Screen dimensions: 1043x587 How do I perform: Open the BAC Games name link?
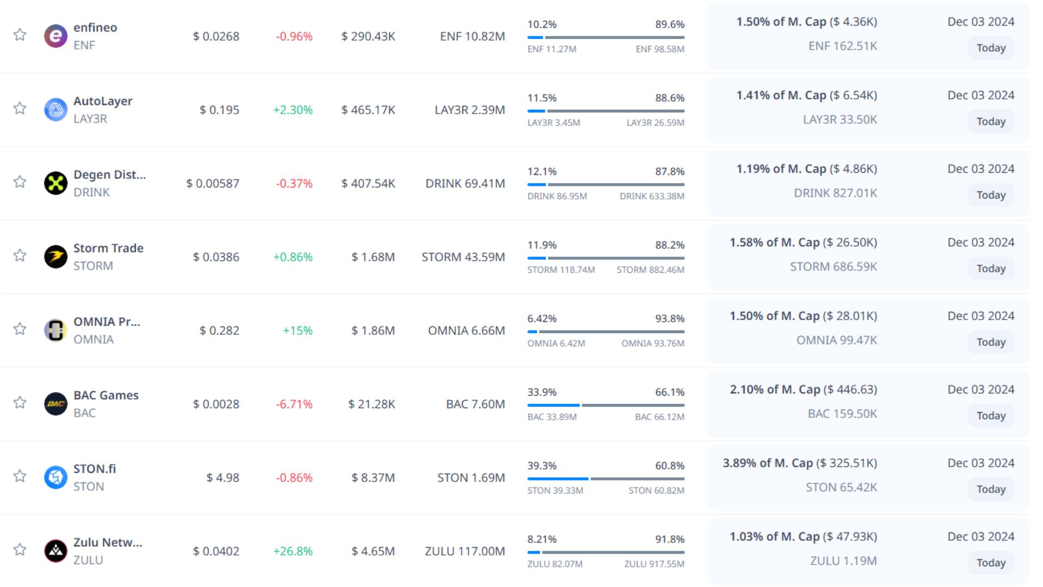[x=106, y=395]
